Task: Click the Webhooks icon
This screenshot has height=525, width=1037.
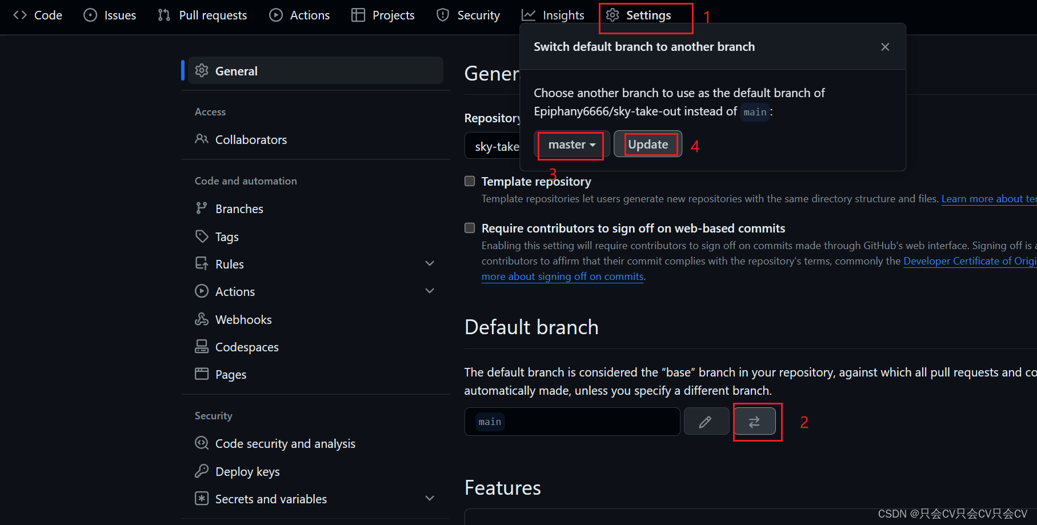Action: tap(202, 319)
